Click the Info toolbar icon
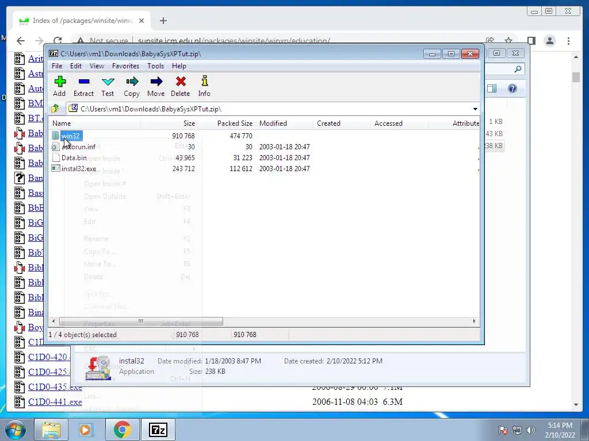Screen dimensions: 589x441 coord(204,86)
